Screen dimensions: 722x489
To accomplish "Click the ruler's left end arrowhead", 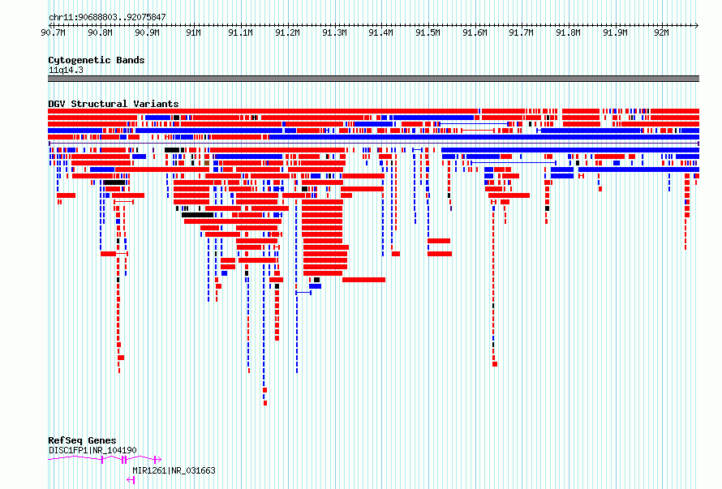I will 50,25.
